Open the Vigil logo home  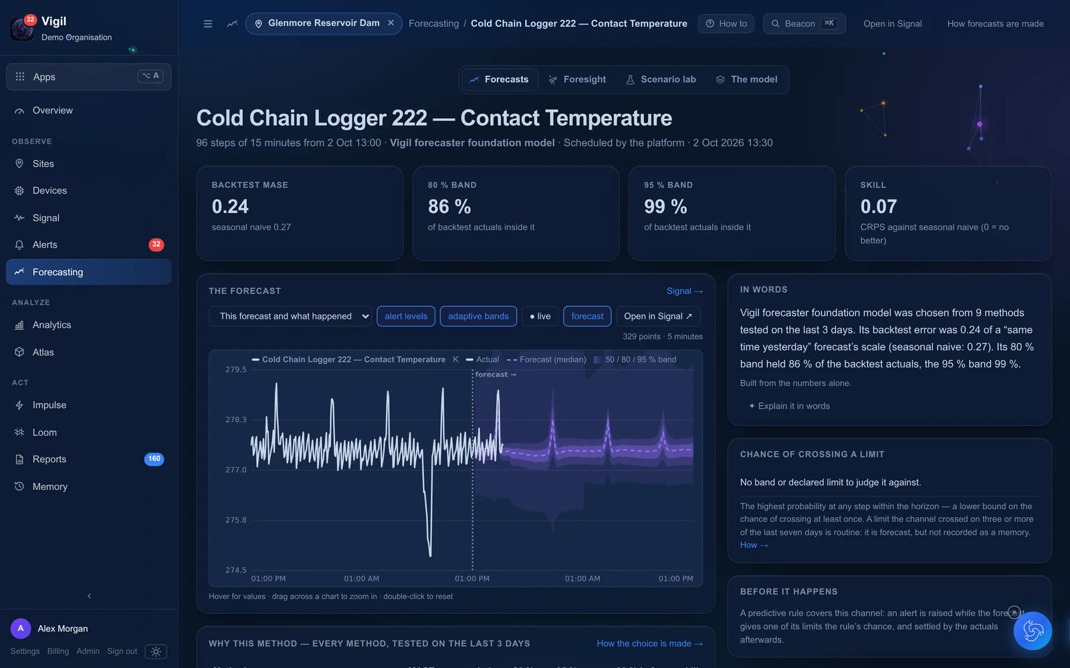[22, 29]
